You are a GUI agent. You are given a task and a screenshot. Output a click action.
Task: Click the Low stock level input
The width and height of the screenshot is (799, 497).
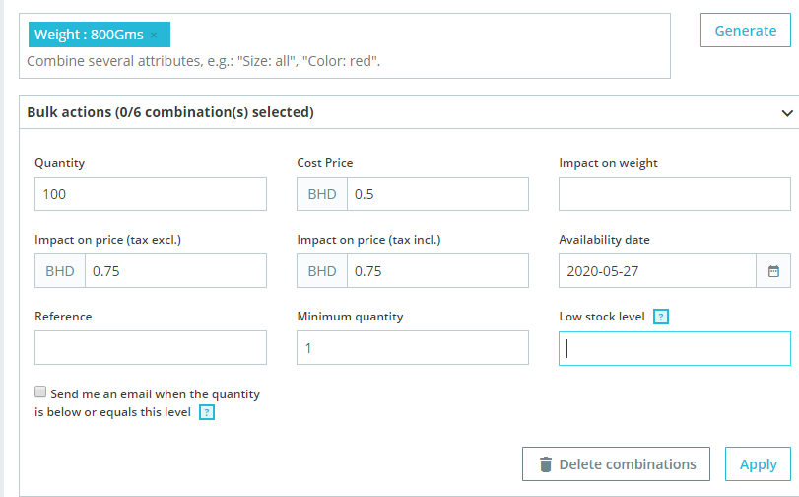coord(674,348)
